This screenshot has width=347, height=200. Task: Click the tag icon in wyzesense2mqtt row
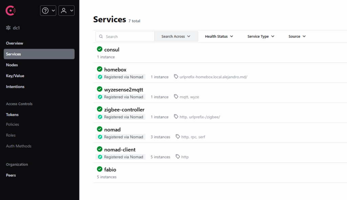click(x=176, y=97)
